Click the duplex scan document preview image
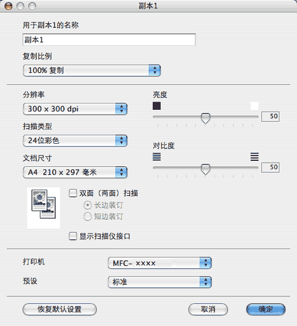Viewport: 297px width, 326px height. (43, 208)
